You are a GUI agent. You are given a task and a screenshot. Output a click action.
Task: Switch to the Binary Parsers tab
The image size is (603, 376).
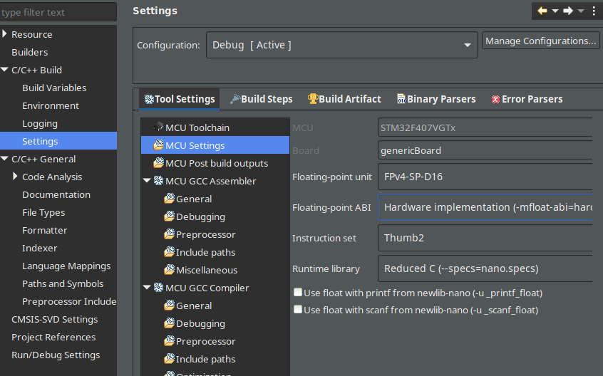click(x=435, y=99)
